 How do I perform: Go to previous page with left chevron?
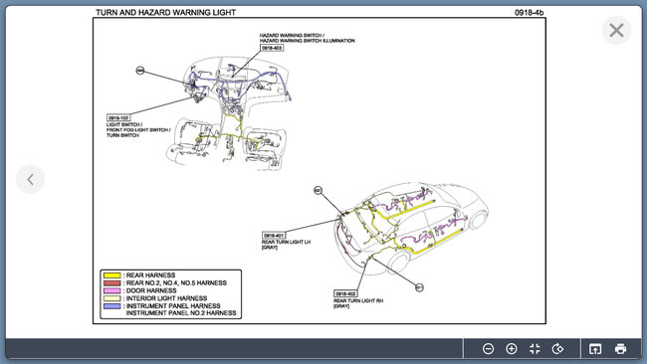[x=30, y=179]
